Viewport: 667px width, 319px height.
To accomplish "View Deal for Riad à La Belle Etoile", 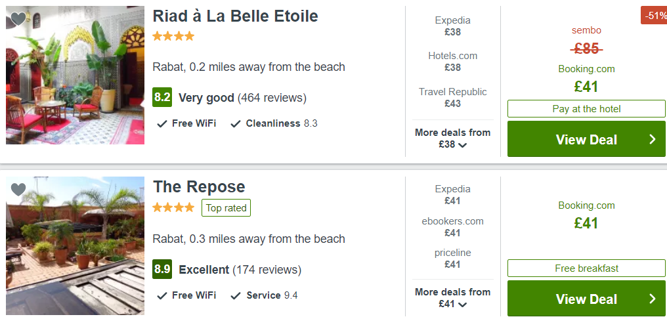I will pos(586,139).
